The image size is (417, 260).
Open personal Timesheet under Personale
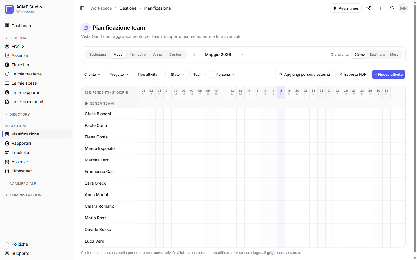[37, 65]
